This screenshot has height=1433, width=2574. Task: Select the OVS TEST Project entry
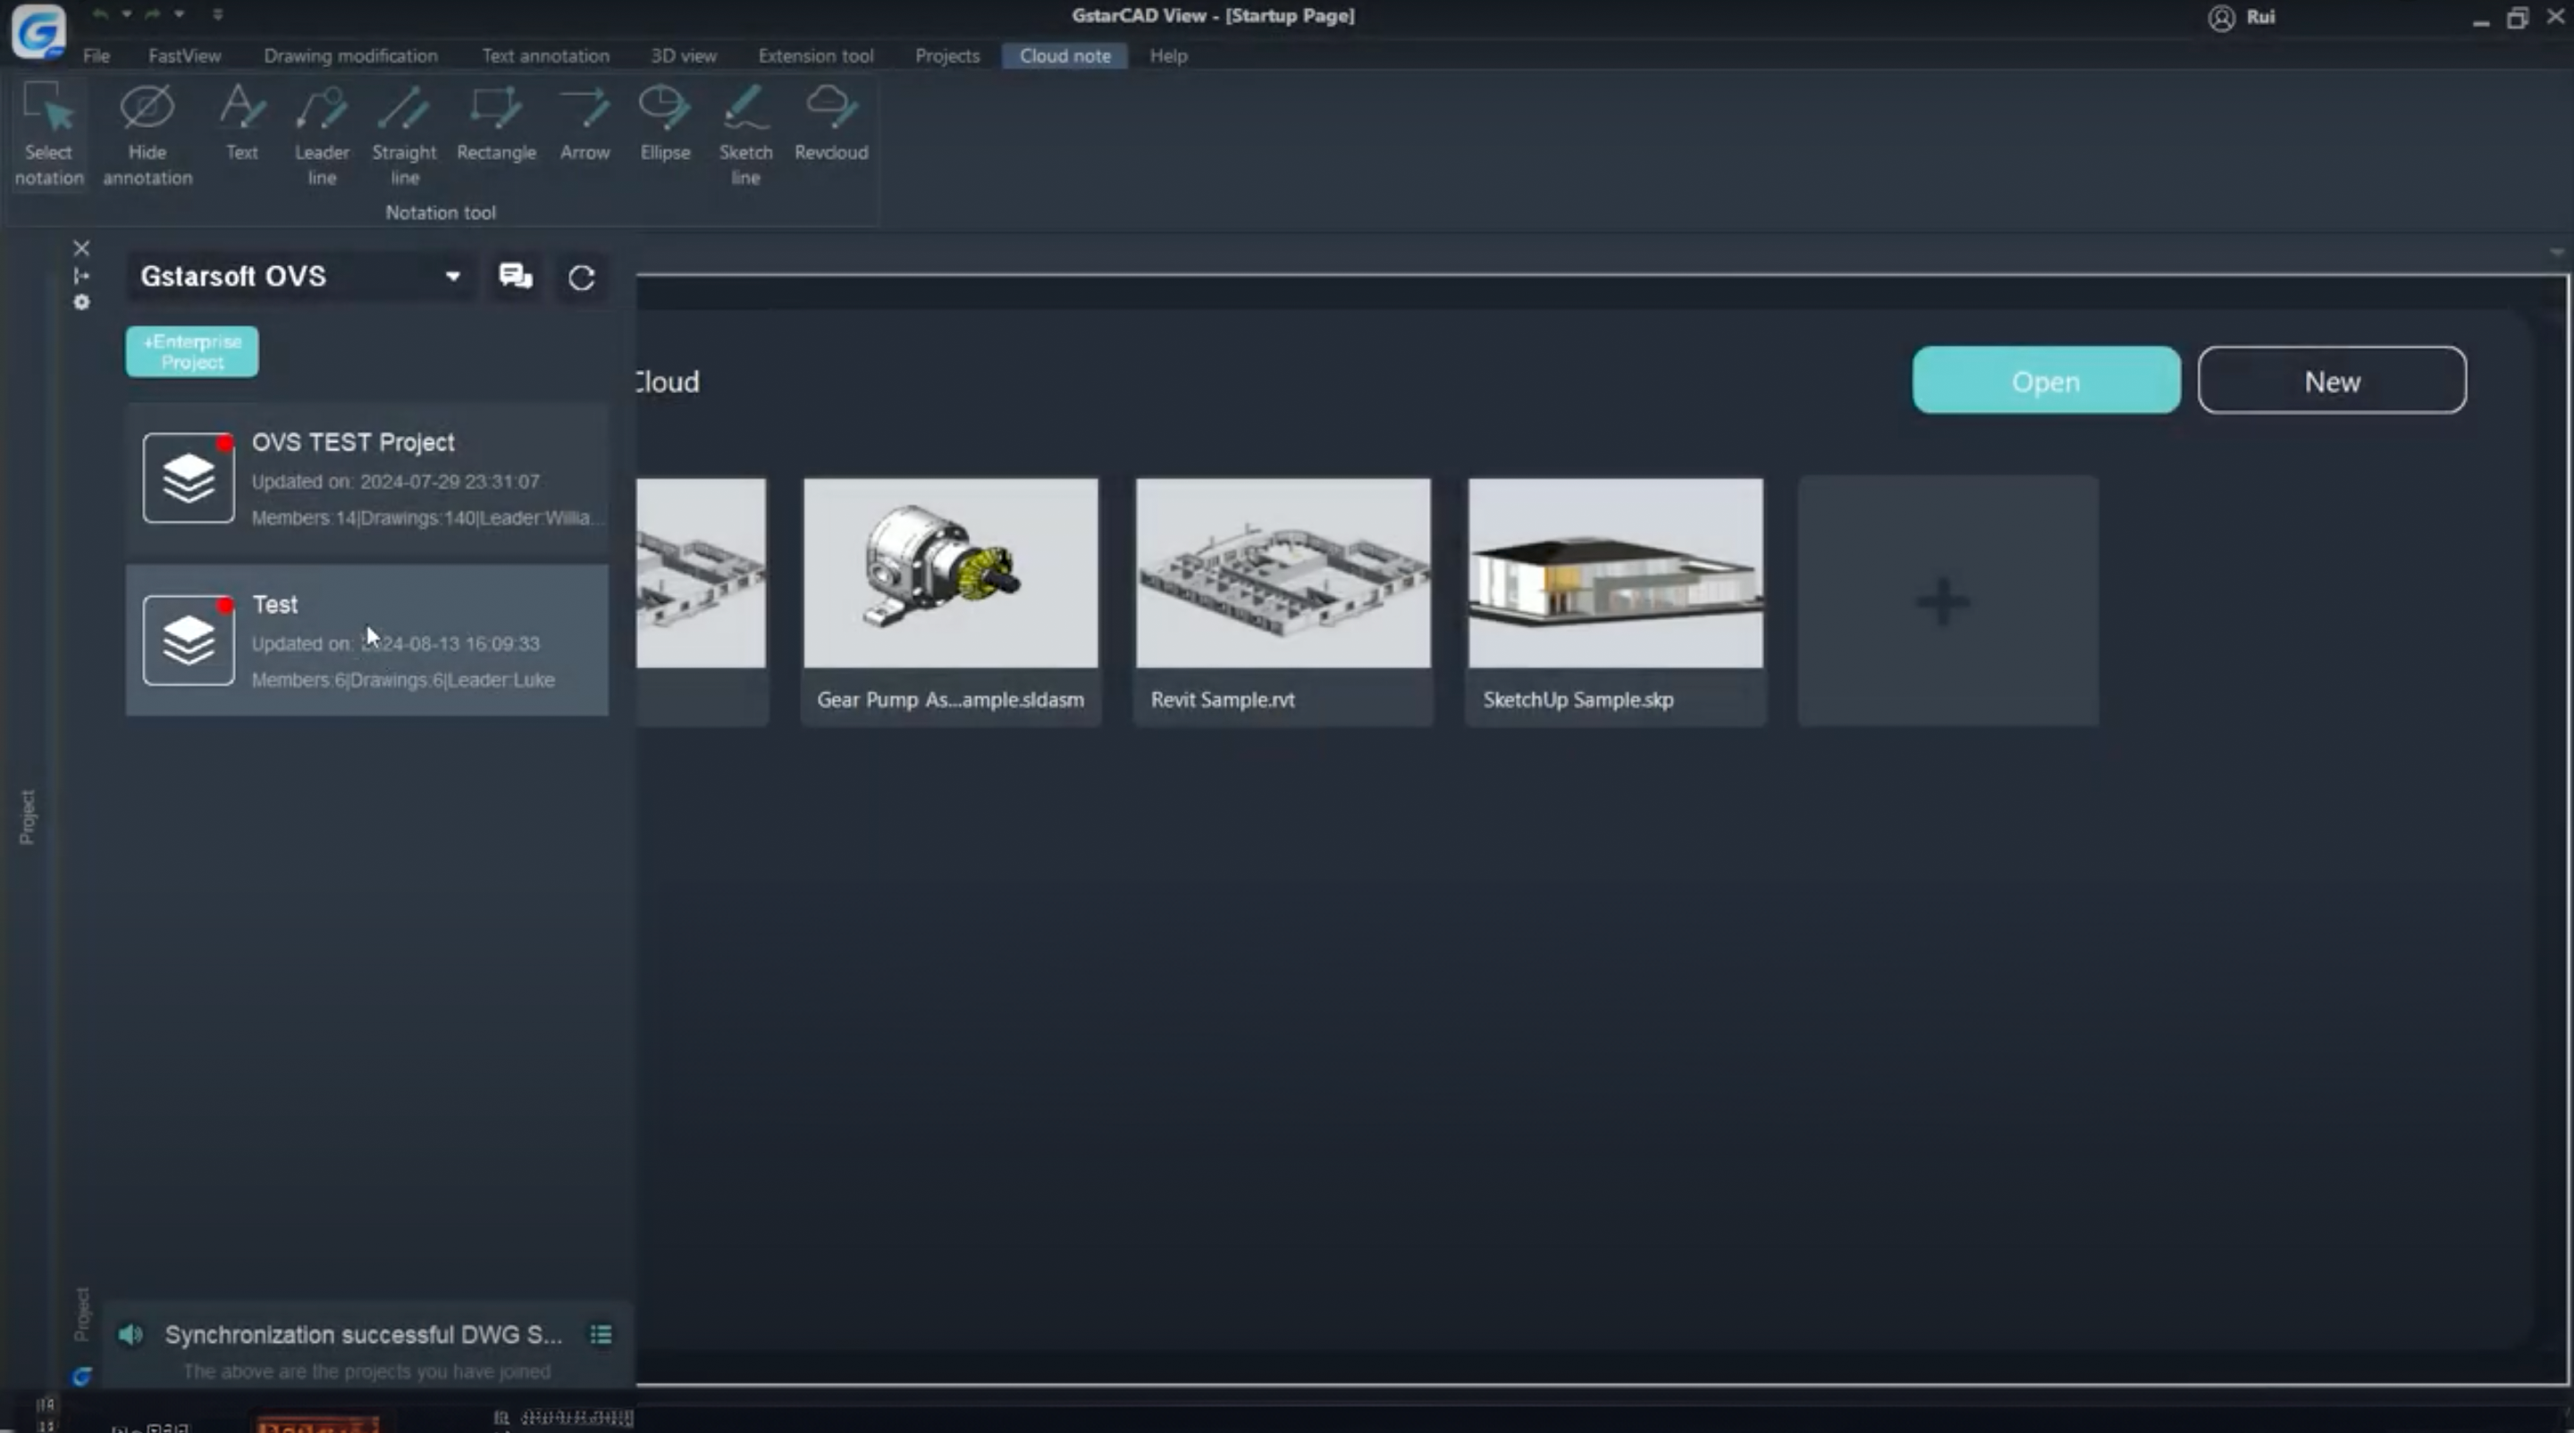(x=366, y=480)
